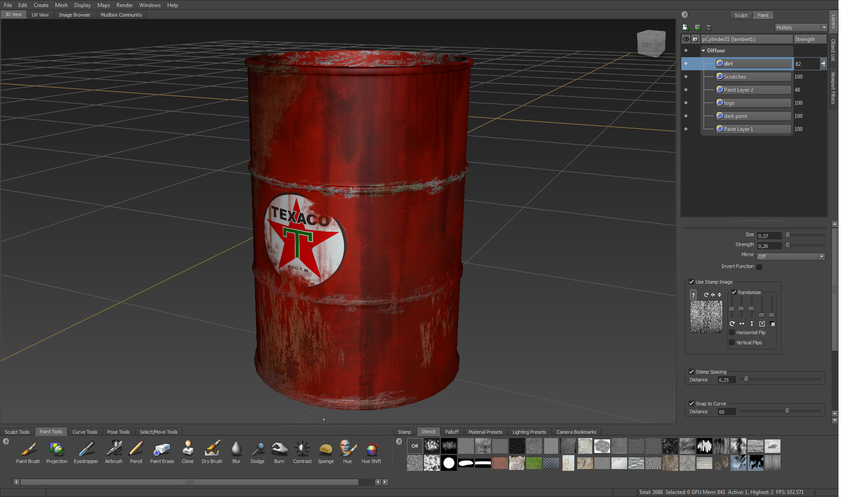Expand the stencil tray arrow
This screenshot has width=842, height=497.
tap(399, 442)
